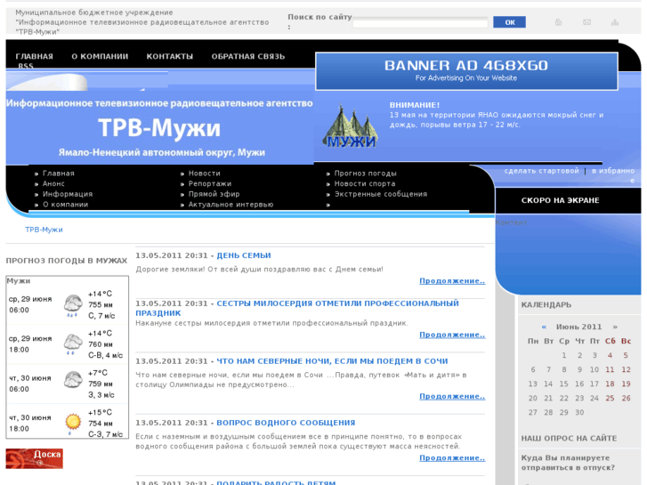Open Новости submenu link
This screenshot has height=485, width=647.
pos(205,174)
